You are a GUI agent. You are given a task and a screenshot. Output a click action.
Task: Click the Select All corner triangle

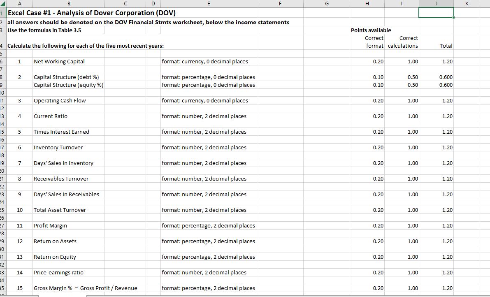point(3,4)
